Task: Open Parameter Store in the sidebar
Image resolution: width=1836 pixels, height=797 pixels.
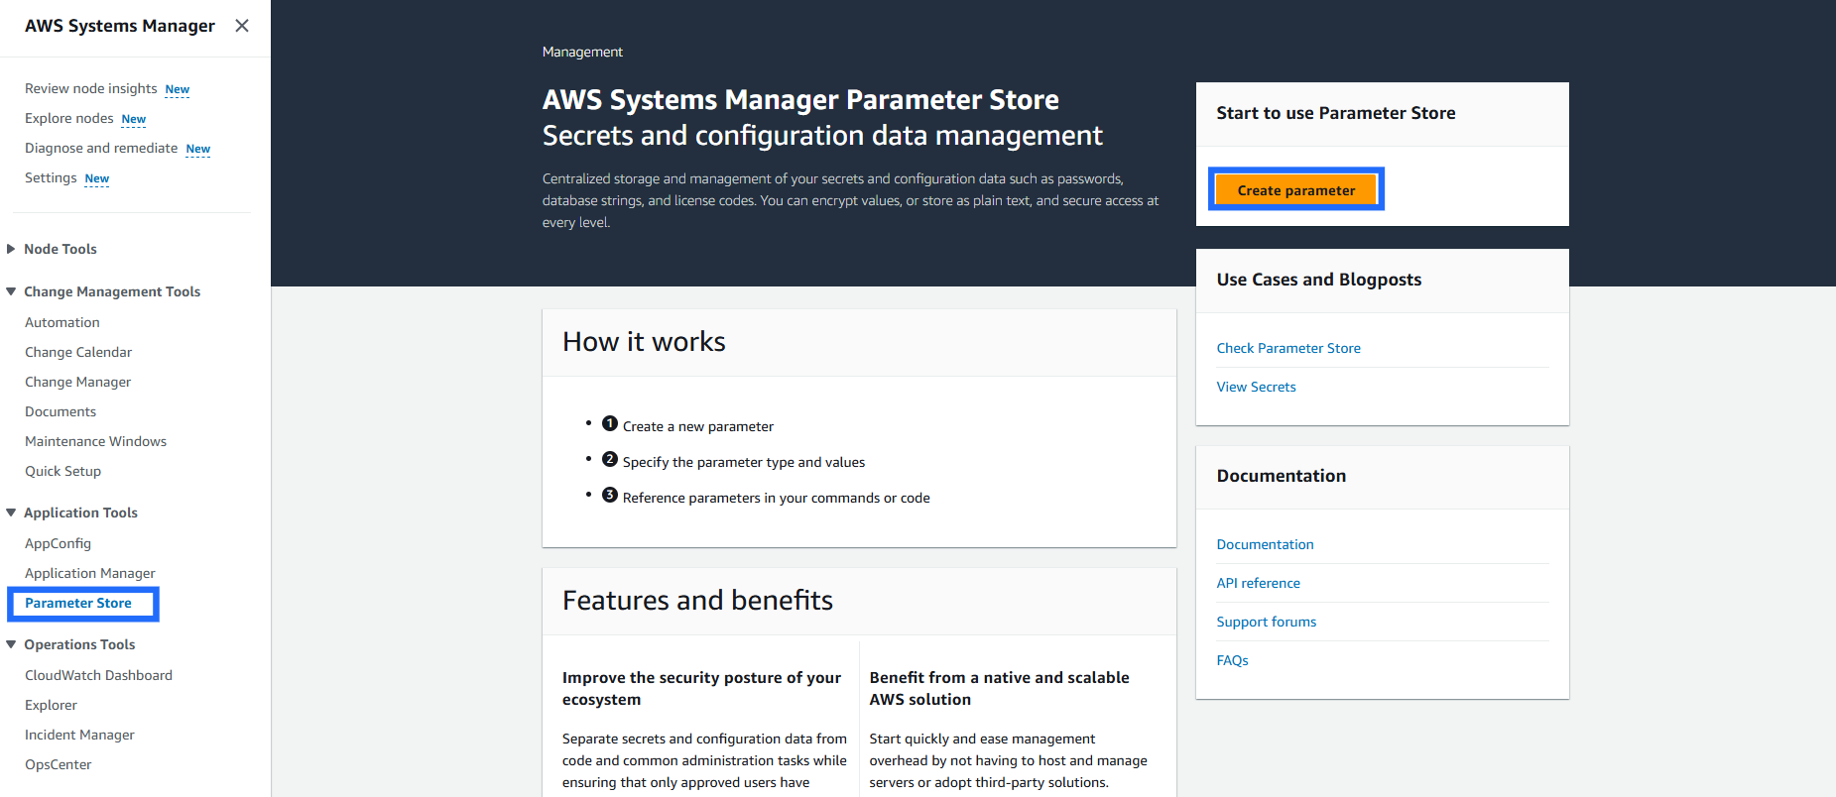Action: coord(78,603)
